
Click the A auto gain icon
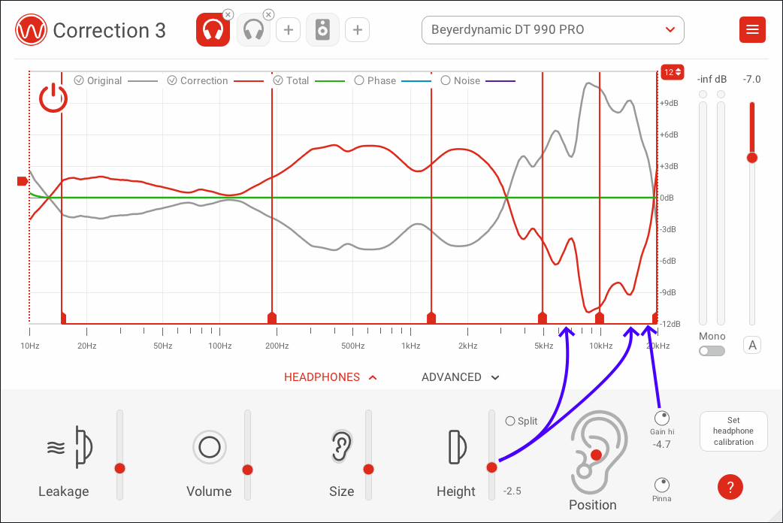point(752,345)
